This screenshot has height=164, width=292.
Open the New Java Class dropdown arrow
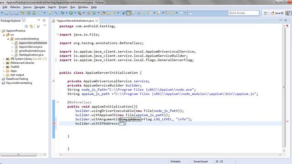(98, 13)
